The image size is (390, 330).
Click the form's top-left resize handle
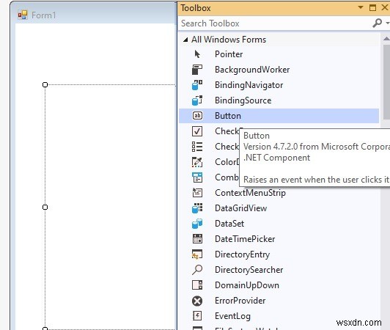(45, 85)
